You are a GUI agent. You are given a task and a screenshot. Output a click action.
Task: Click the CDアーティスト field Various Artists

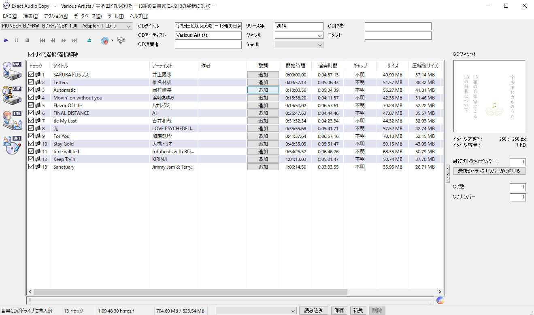(208, 35)
